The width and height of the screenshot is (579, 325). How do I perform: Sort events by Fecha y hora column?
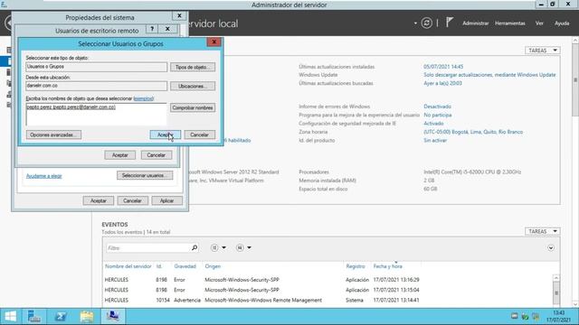388,266
